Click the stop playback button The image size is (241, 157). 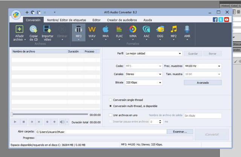tap(23, 122)
